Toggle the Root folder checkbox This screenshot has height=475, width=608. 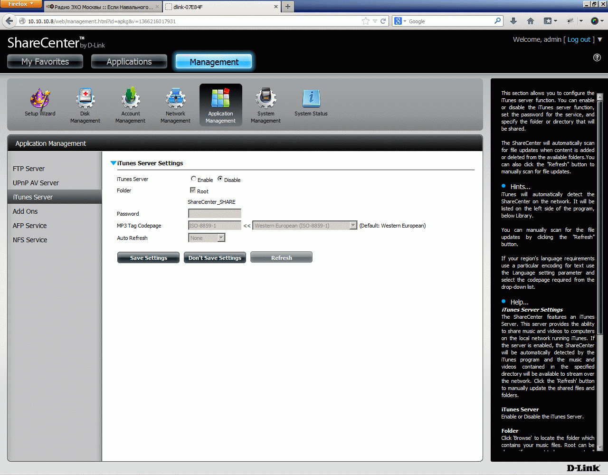click(x=193, y=190)
